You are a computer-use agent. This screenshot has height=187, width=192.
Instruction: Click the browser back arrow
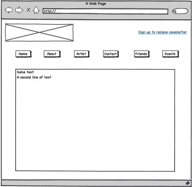click(8, 10)
